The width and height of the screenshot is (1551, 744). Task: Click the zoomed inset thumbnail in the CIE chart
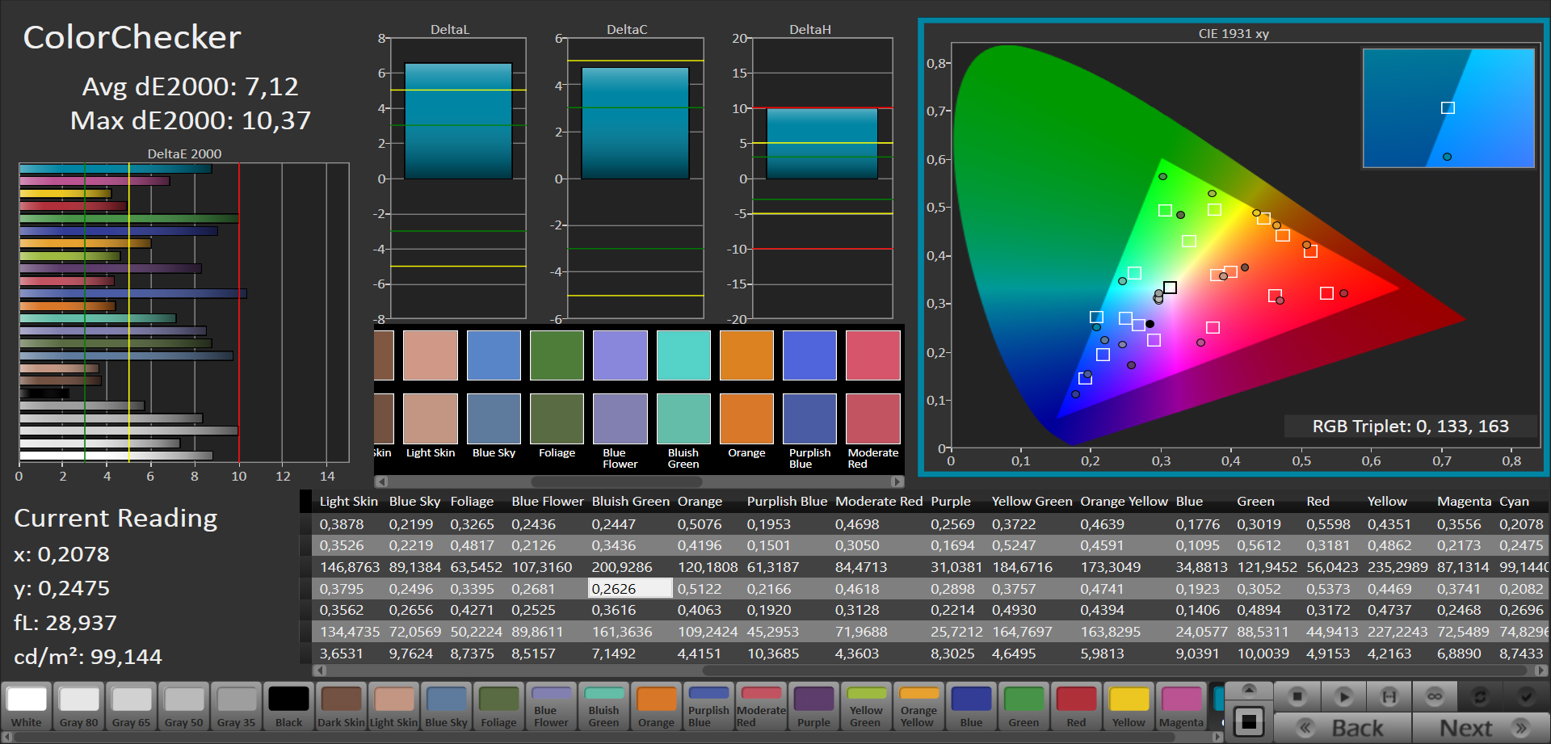(1448, 108)
